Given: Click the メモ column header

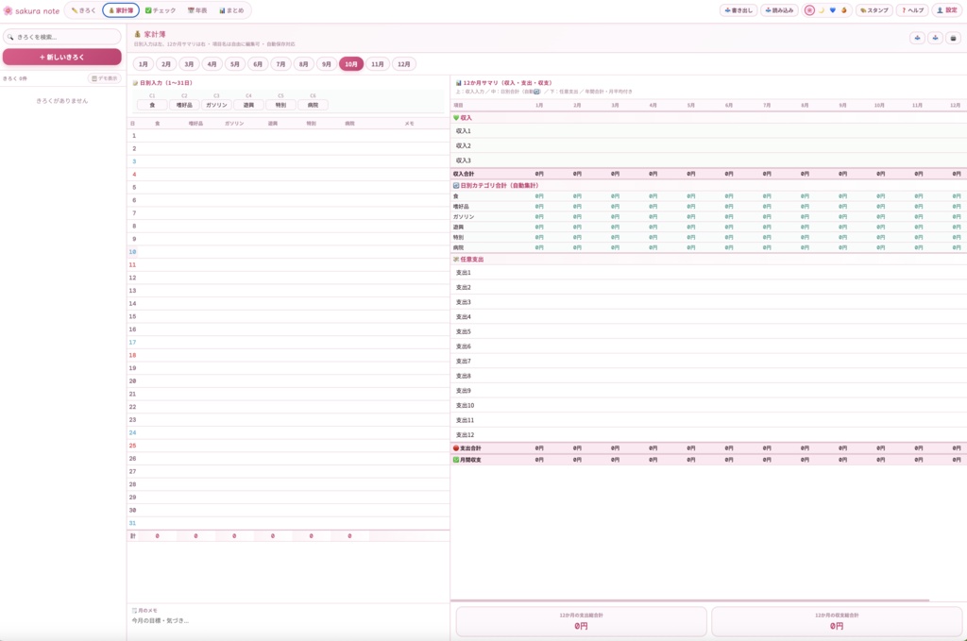Looking at the screenshot, I should click(x=409, y=124).
